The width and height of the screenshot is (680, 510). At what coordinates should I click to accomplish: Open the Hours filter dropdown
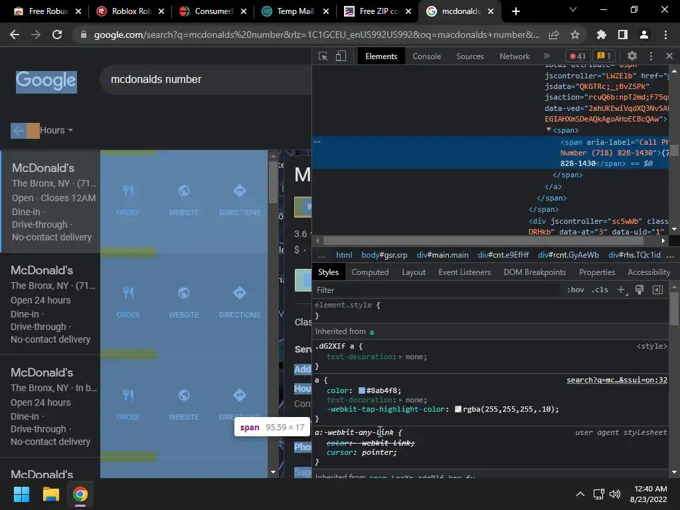(56, 130)
